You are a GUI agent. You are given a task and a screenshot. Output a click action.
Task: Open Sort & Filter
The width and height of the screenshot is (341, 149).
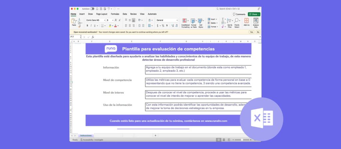[x=230, y=23]
